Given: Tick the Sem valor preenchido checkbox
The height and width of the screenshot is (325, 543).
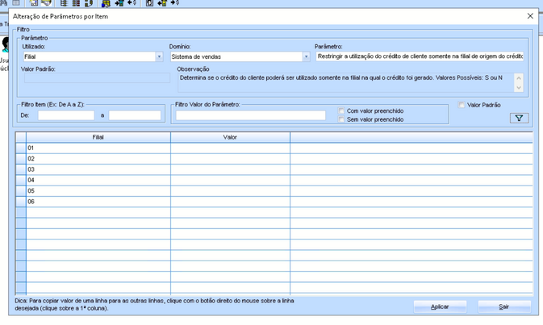Looking at the screenshot, I should [342, 119].
